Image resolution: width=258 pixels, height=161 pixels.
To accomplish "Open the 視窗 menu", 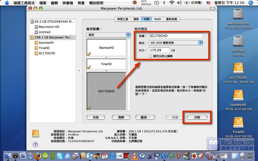I will [x=81, y=3].
